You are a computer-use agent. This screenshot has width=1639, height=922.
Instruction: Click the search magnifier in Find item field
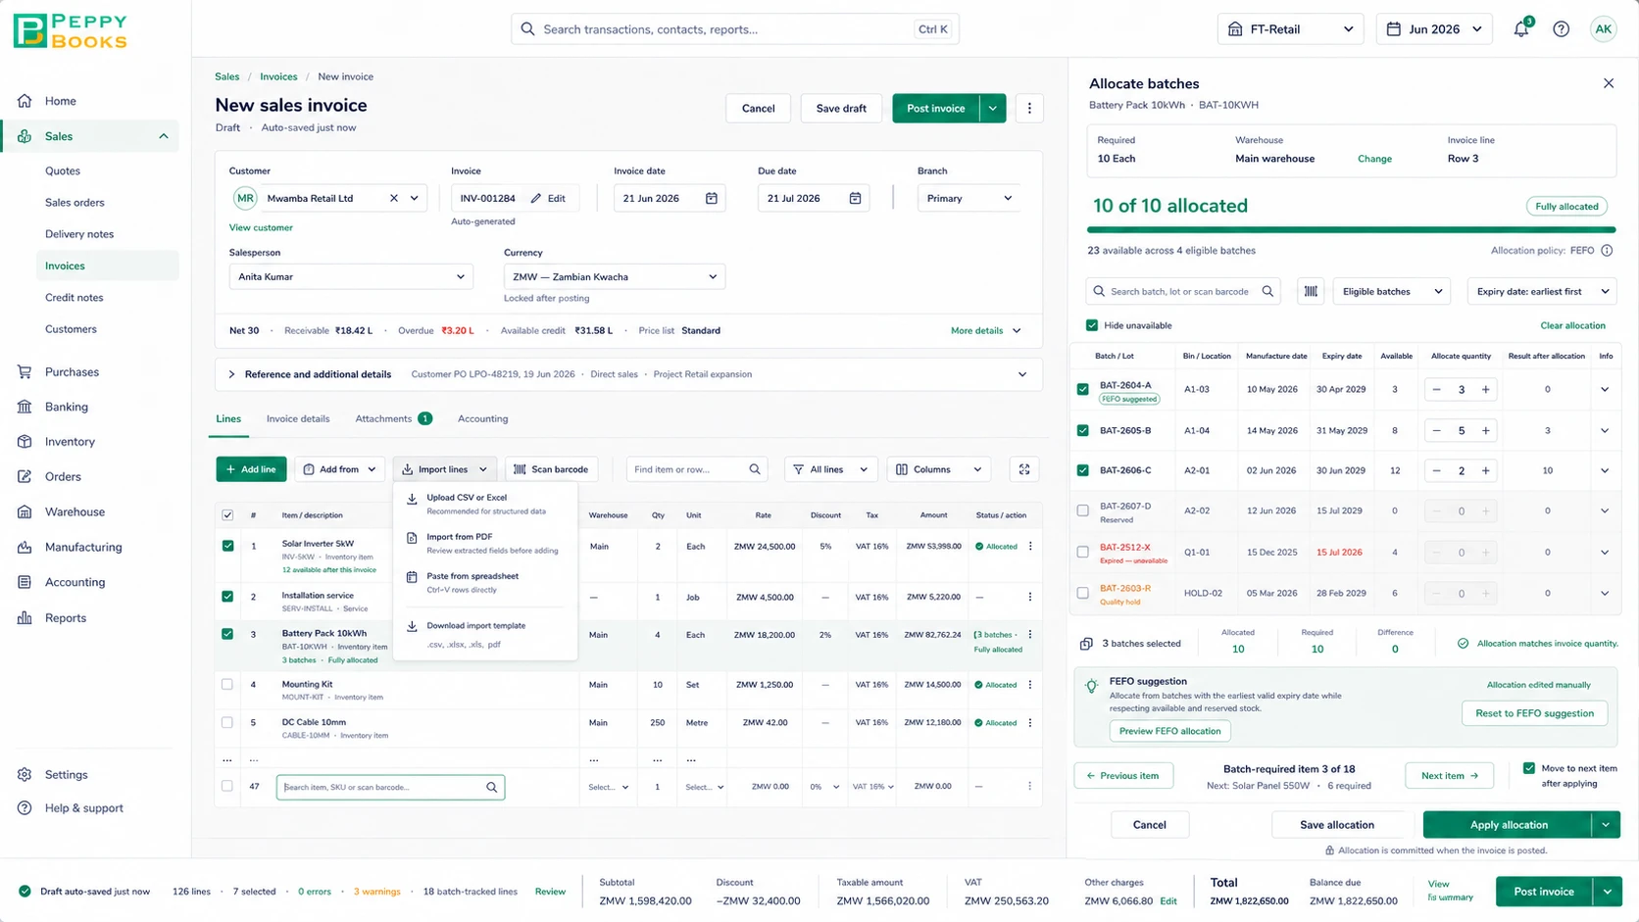click(755, 469)
